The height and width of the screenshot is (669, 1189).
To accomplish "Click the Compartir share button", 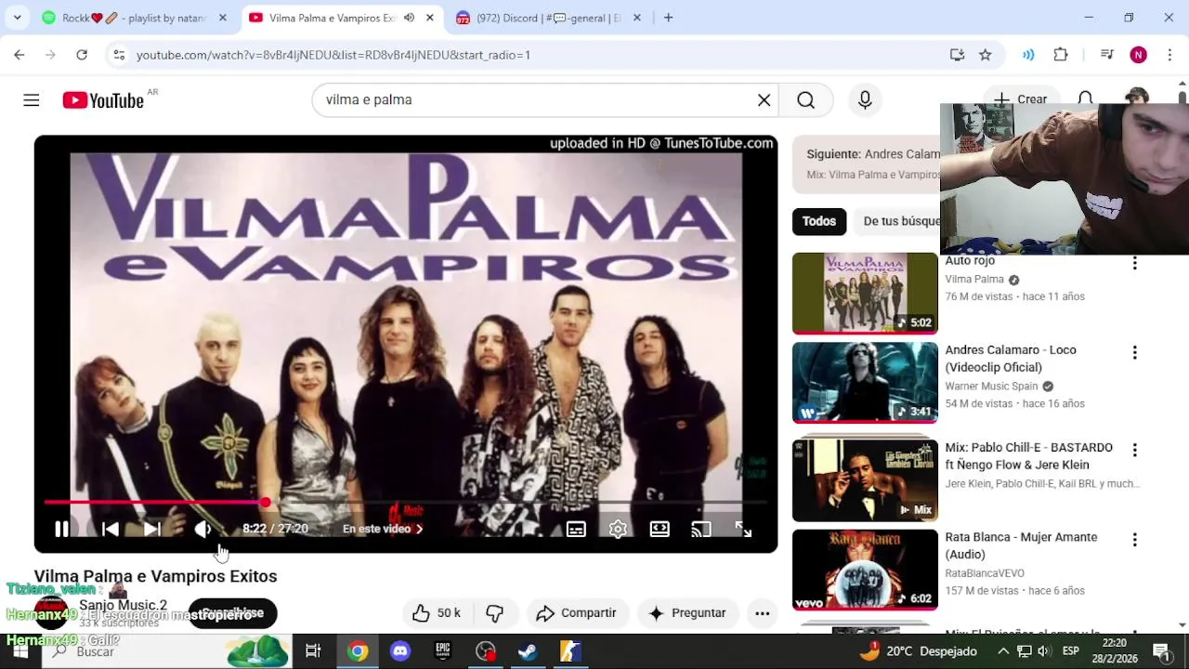I will (x=576, y=613).
